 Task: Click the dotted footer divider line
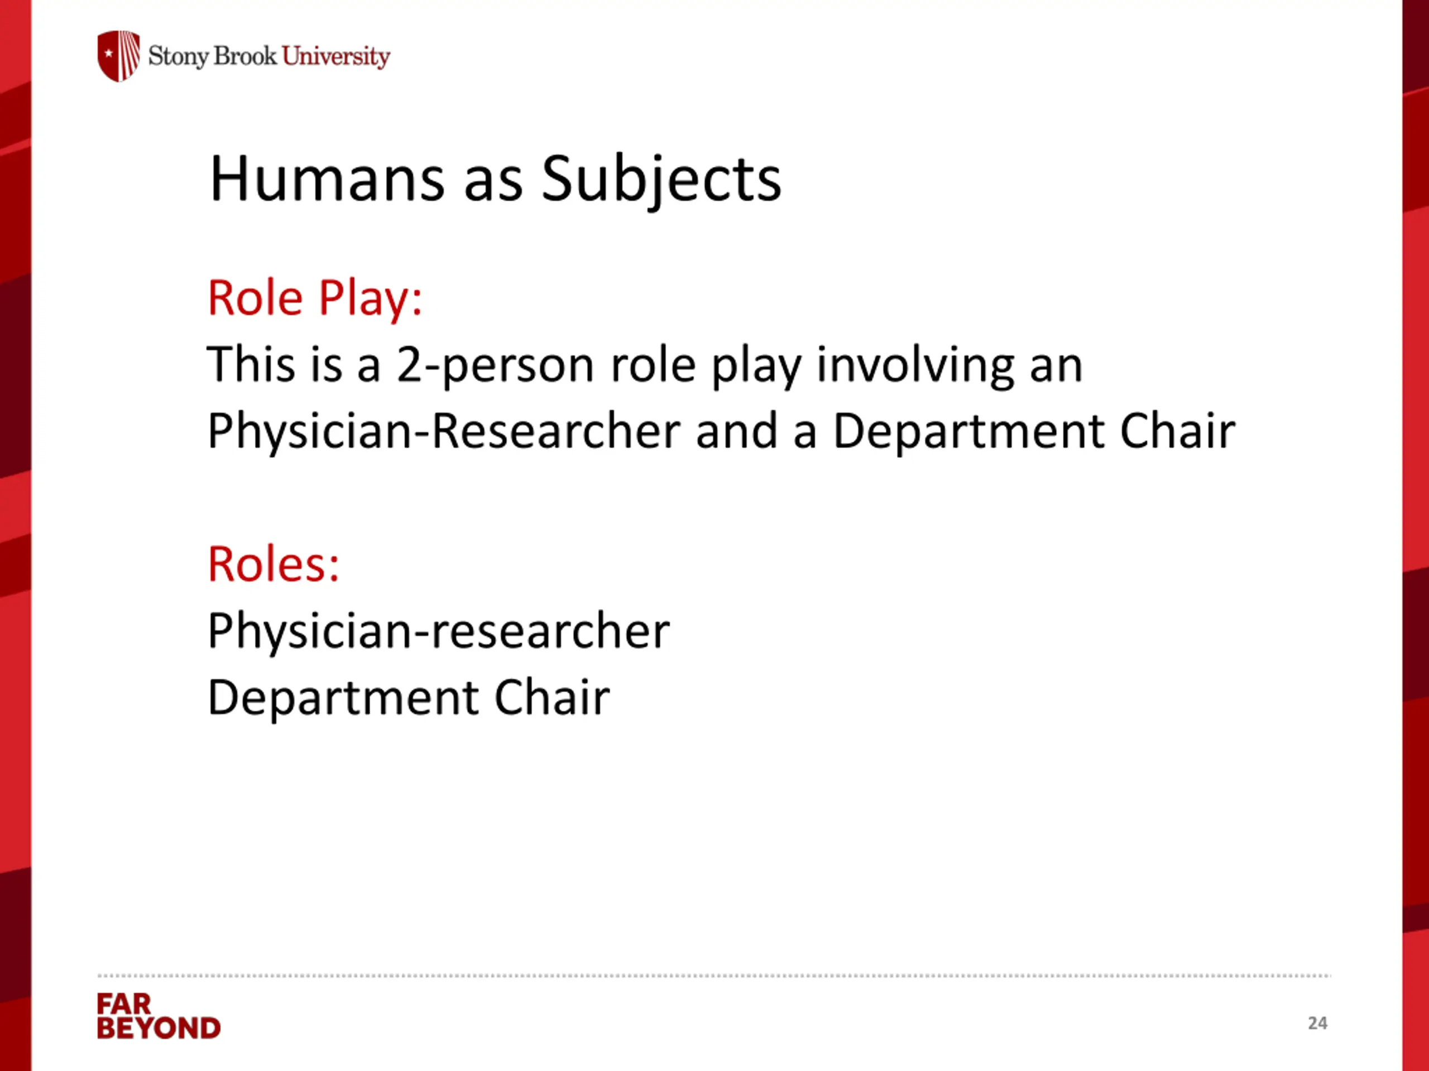(714, 976)
